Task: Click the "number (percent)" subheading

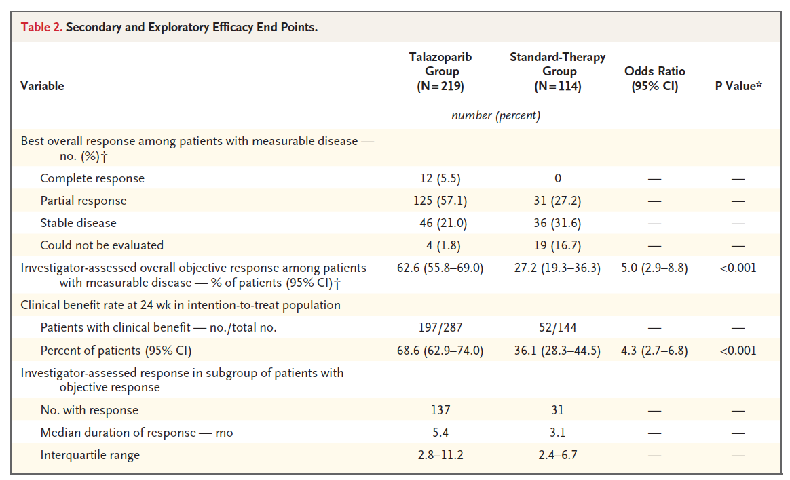Action: 496,115
